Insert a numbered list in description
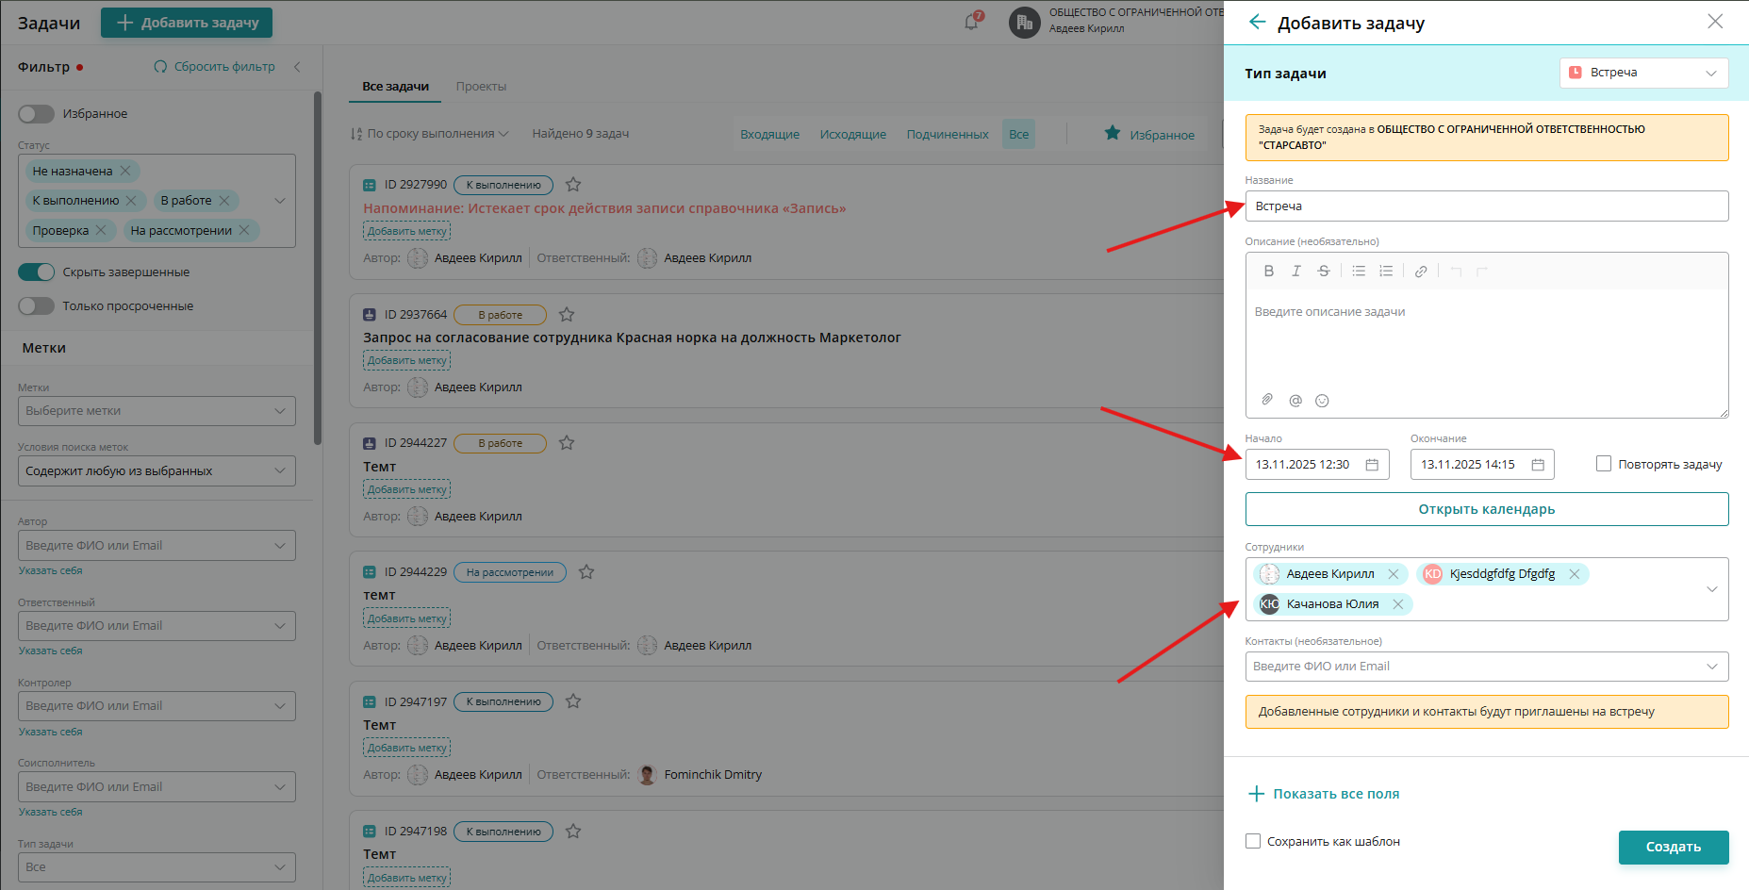 1386,272
